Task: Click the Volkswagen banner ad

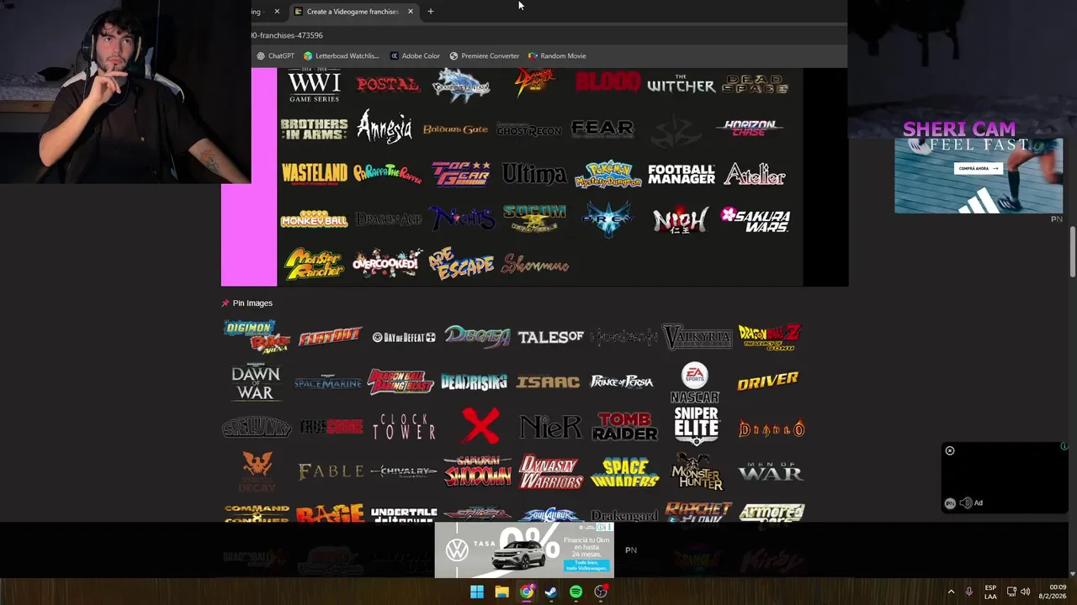Action: 524,550
